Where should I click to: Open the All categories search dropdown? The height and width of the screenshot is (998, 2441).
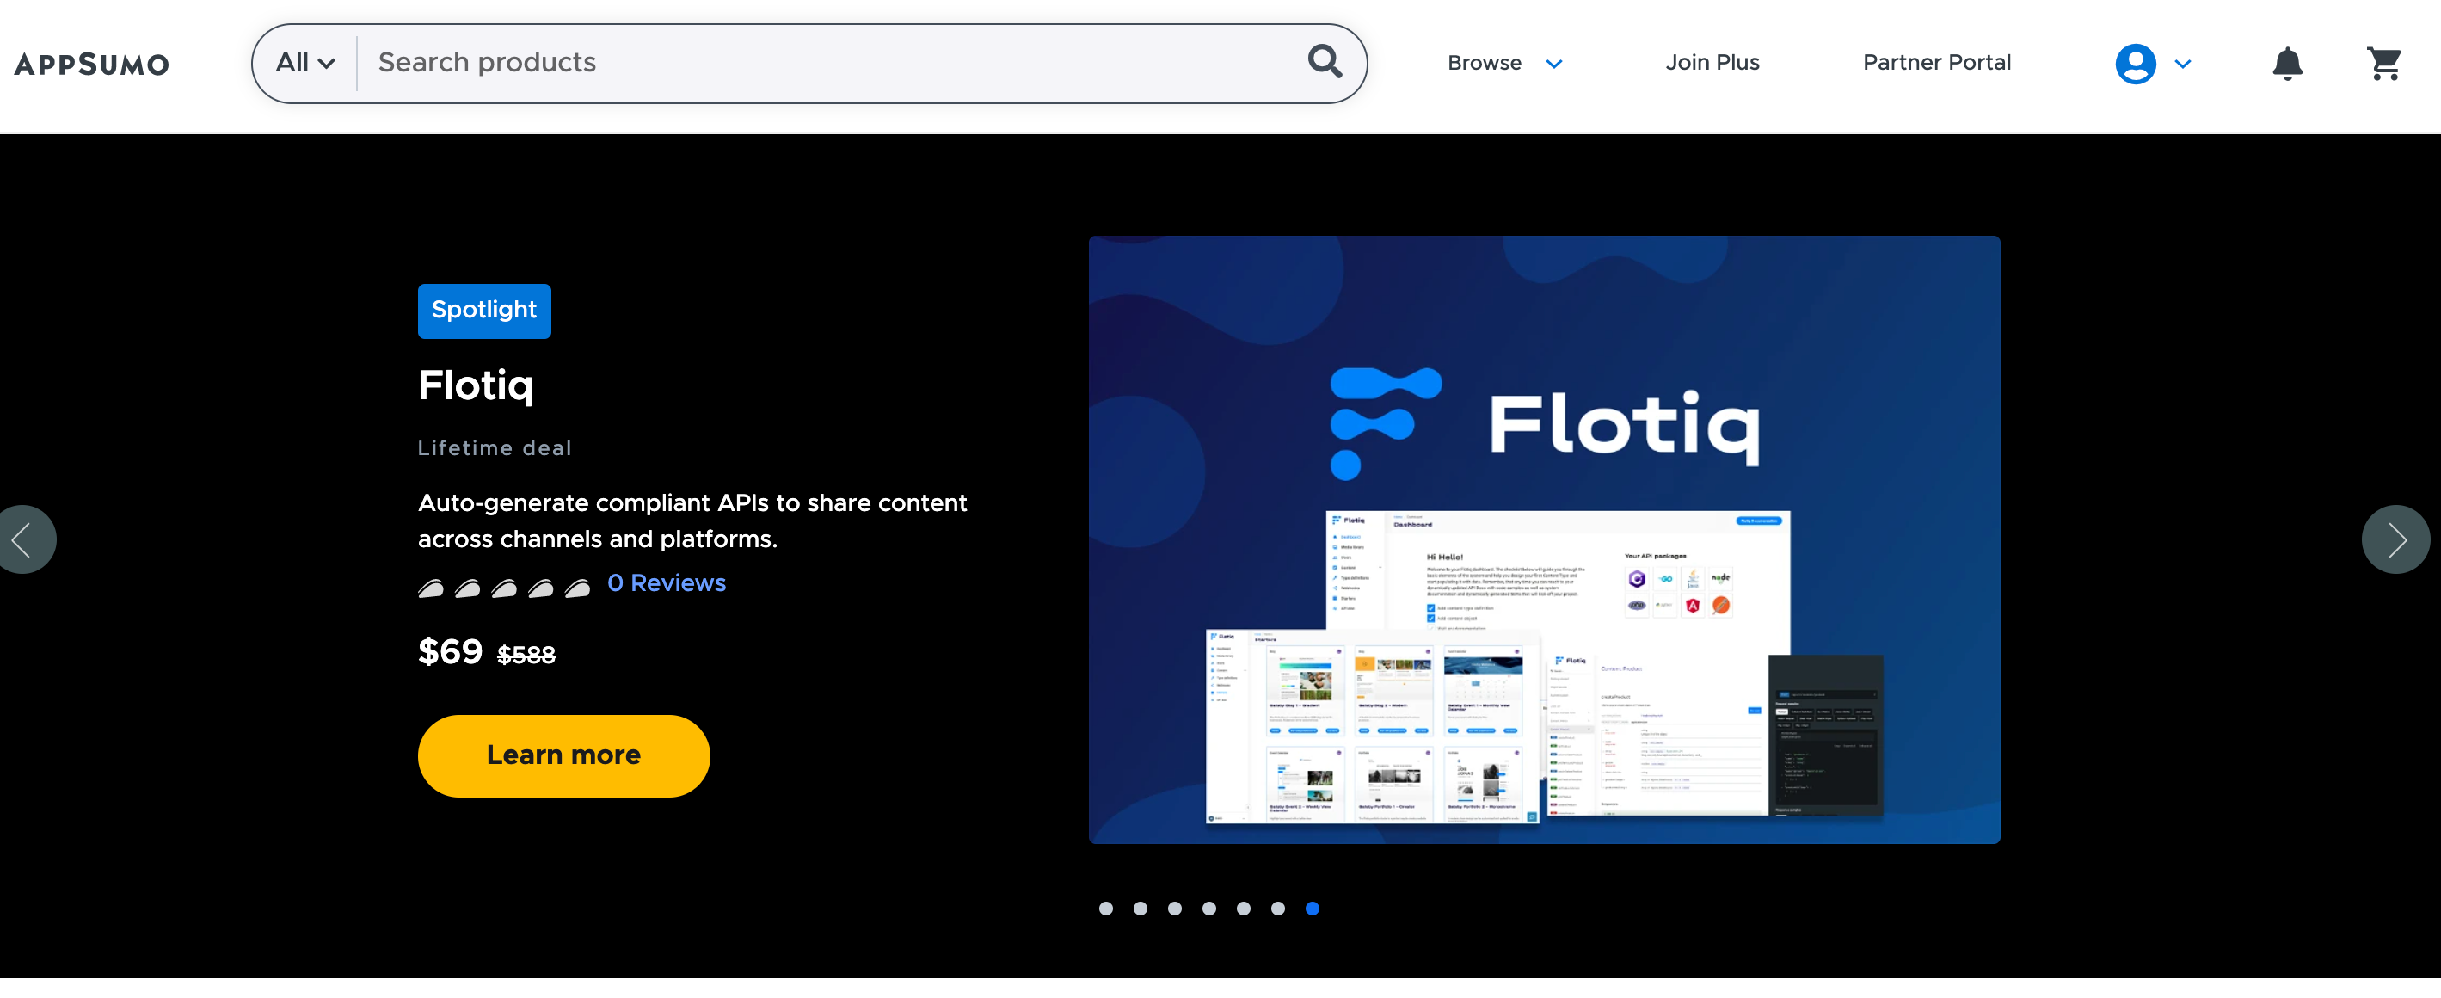tap(305, 64)
